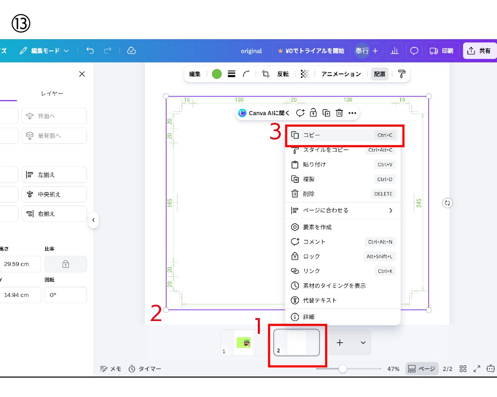Expand the add page options chevron
This screenshot has width=497, height=397.
(x=363, y=343)
